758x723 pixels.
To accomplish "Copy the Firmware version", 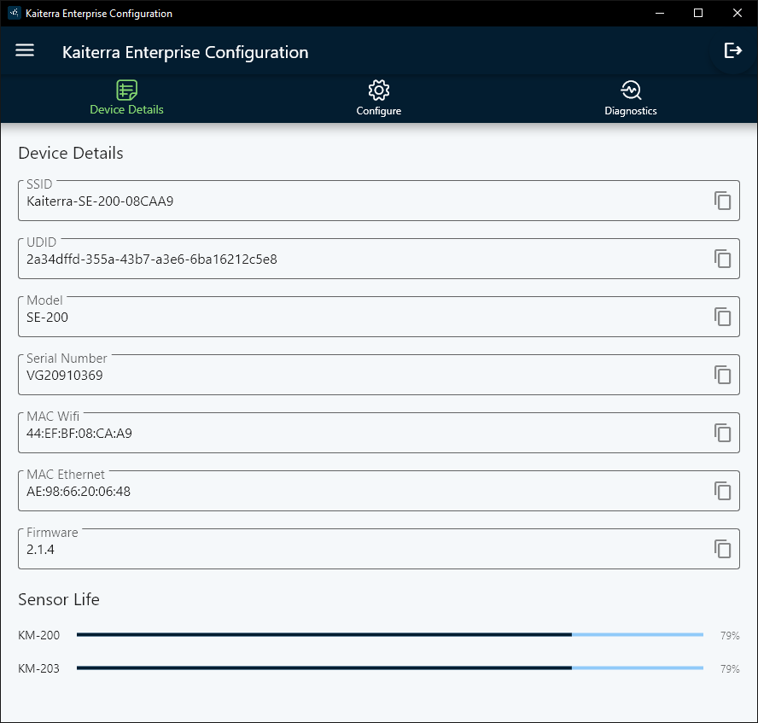I will 723,549.
